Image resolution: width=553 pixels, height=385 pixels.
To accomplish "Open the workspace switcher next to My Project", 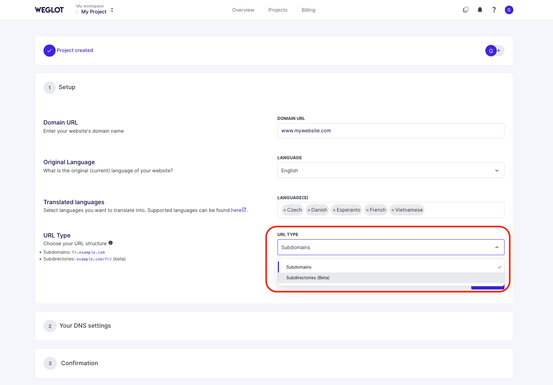I will click(112, 10).
